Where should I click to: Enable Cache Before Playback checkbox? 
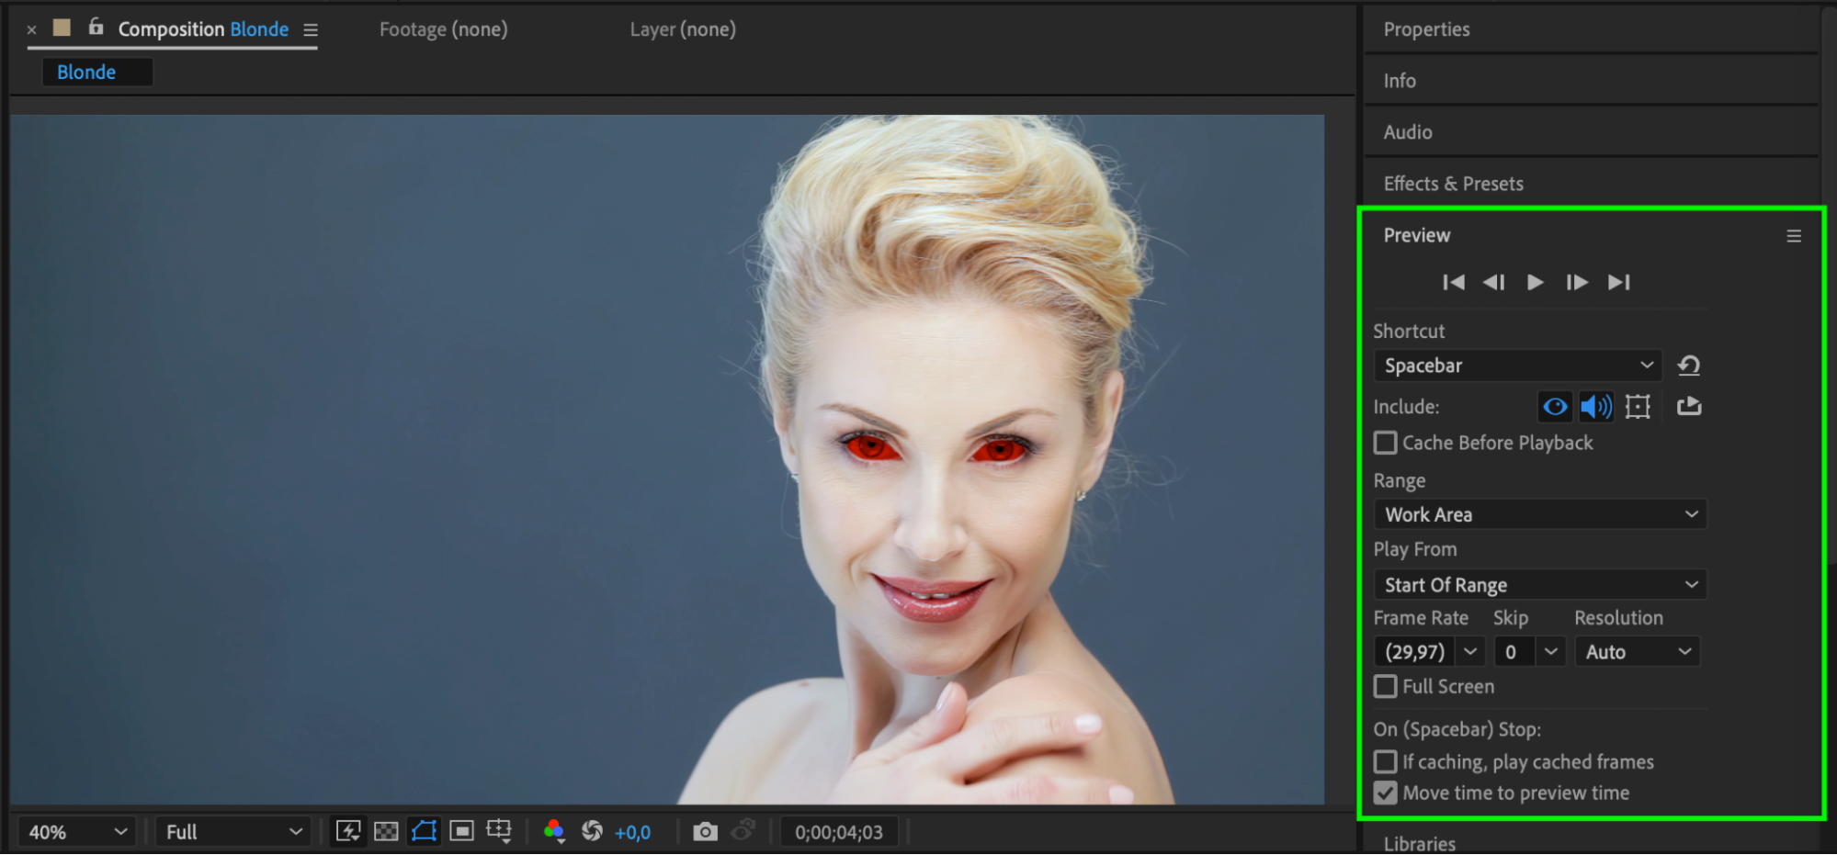point(1385,443)
